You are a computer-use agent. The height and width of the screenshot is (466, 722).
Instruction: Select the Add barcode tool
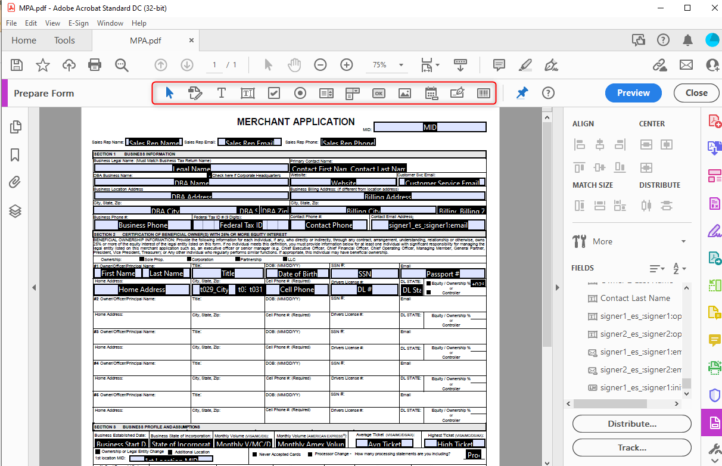pos(484,93)
